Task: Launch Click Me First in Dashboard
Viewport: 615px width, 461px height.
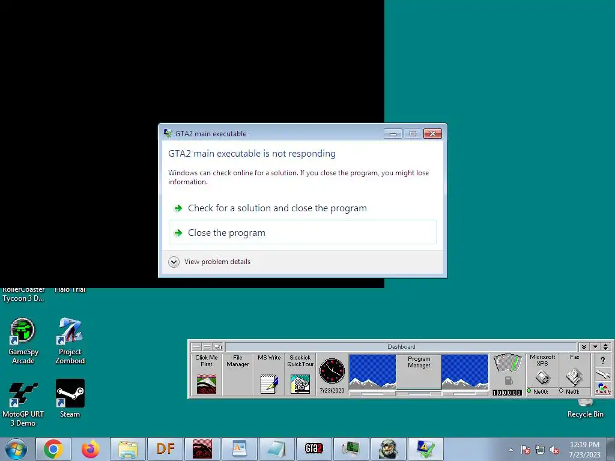Action: (207, 374)
